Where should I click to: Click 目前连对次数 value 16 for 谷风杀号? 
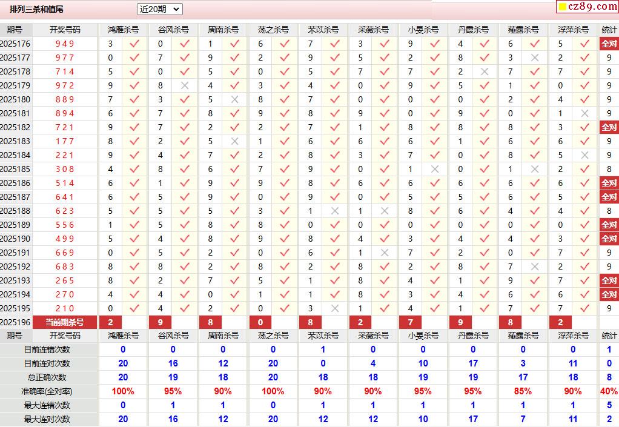point(173,363)
